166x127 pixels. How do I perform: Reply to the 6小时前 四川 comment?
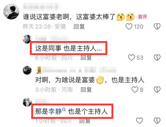86,58
